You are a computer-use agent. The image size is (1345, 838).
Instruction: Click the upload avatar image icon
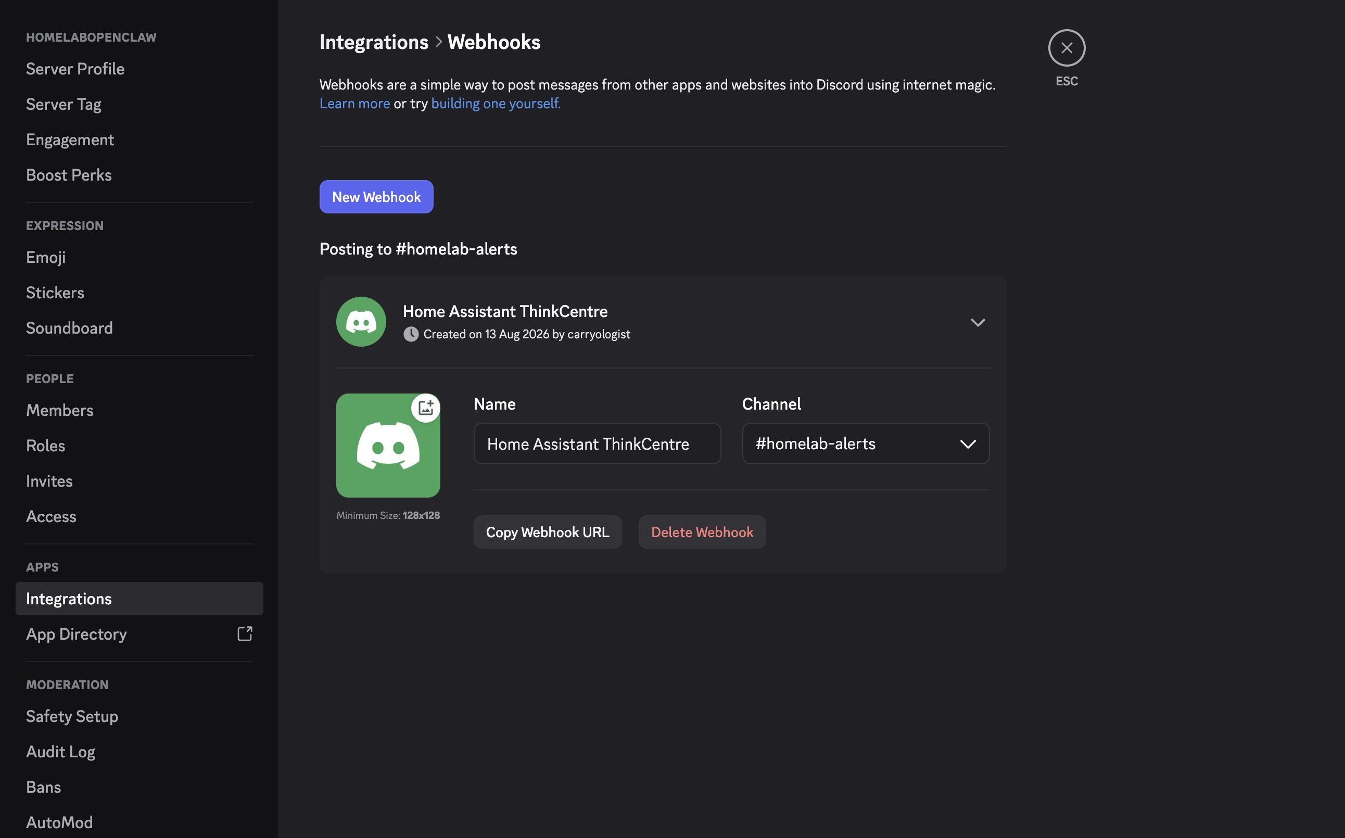426,408
